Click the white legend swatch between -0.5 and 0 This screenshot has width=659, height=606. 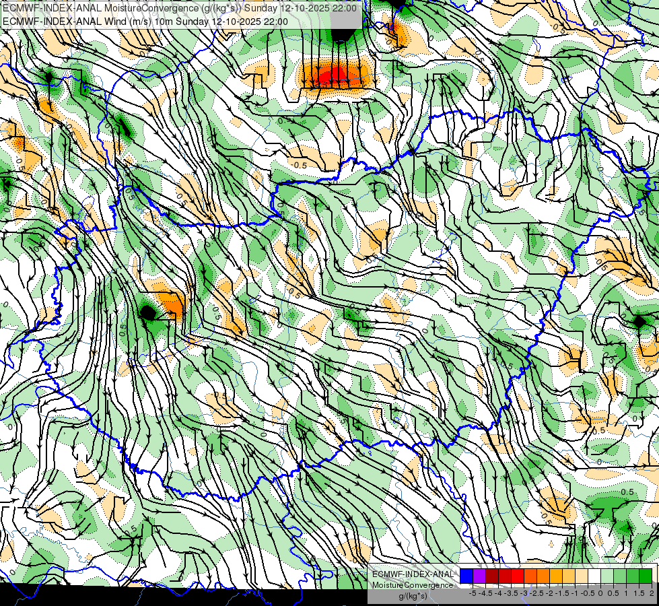click(594, 576)
